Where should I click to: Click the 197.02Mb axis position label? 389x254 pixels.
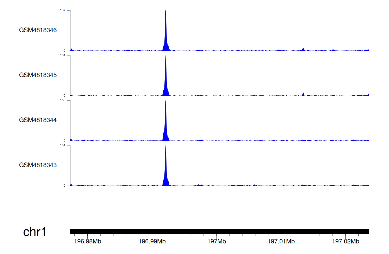point(346,242)
